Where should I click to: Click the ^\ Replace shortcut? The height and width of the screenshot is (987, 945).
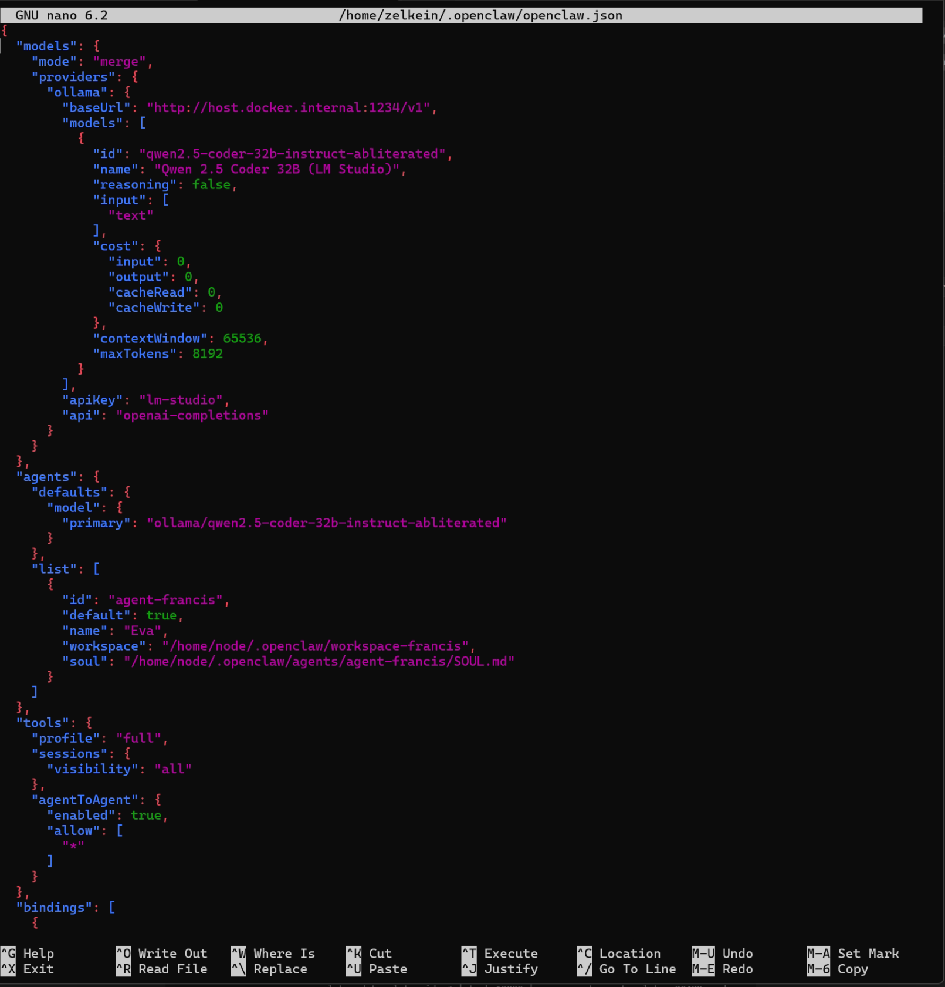point(269,969)
